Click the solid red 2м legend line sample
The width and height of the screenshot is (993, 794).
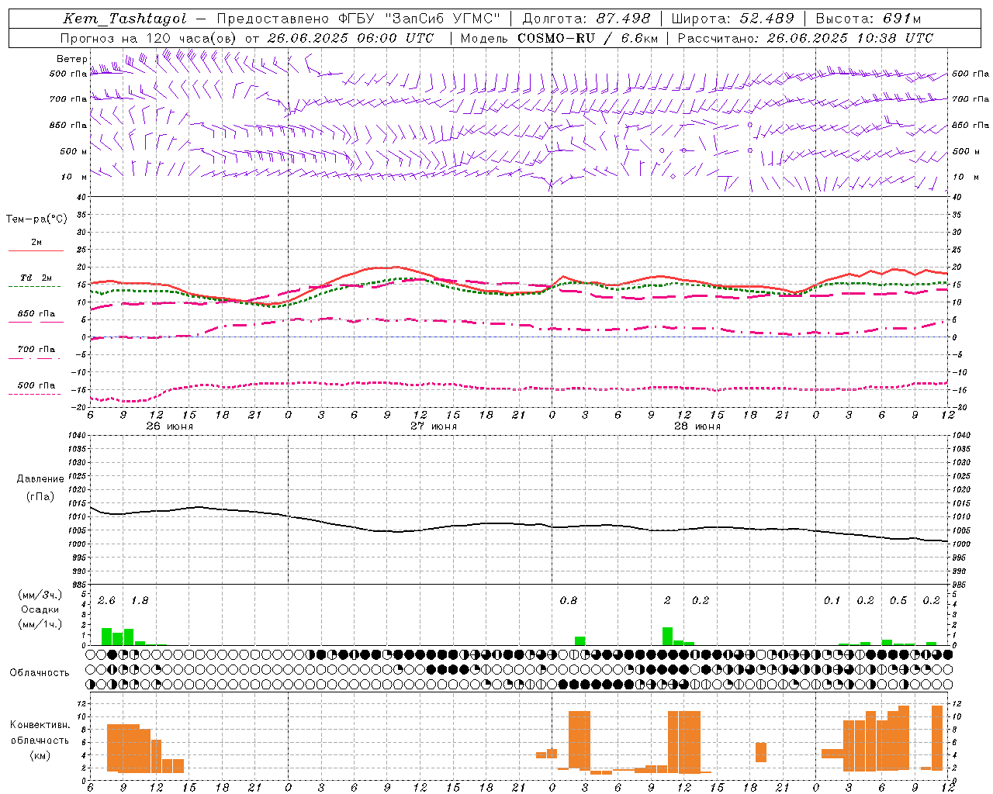pyautogui.click(x=36, y=251)
